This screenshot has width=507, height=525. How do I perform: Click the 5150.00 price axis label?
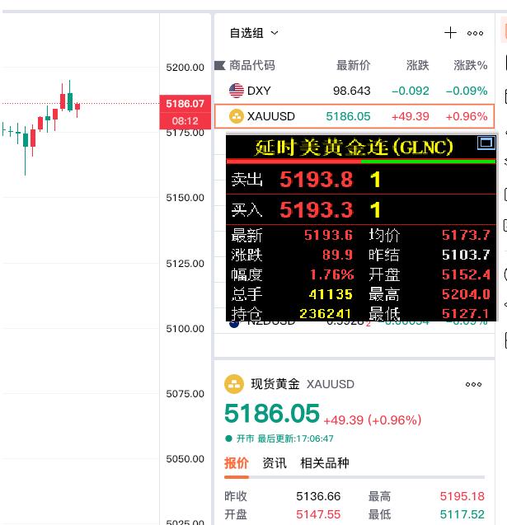(185, 198)
